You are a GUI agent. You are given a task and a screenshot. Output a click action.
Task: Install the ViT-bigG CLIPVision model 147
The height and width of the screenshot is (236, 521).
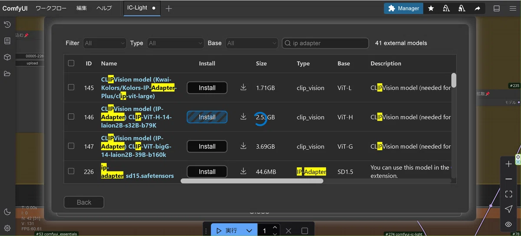tap(207, 147)
